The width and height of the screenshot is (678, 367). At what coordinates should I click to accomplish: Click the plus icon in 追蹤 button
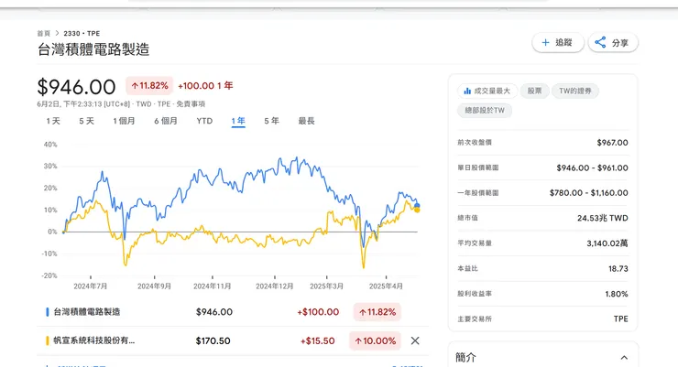point(545,42)
